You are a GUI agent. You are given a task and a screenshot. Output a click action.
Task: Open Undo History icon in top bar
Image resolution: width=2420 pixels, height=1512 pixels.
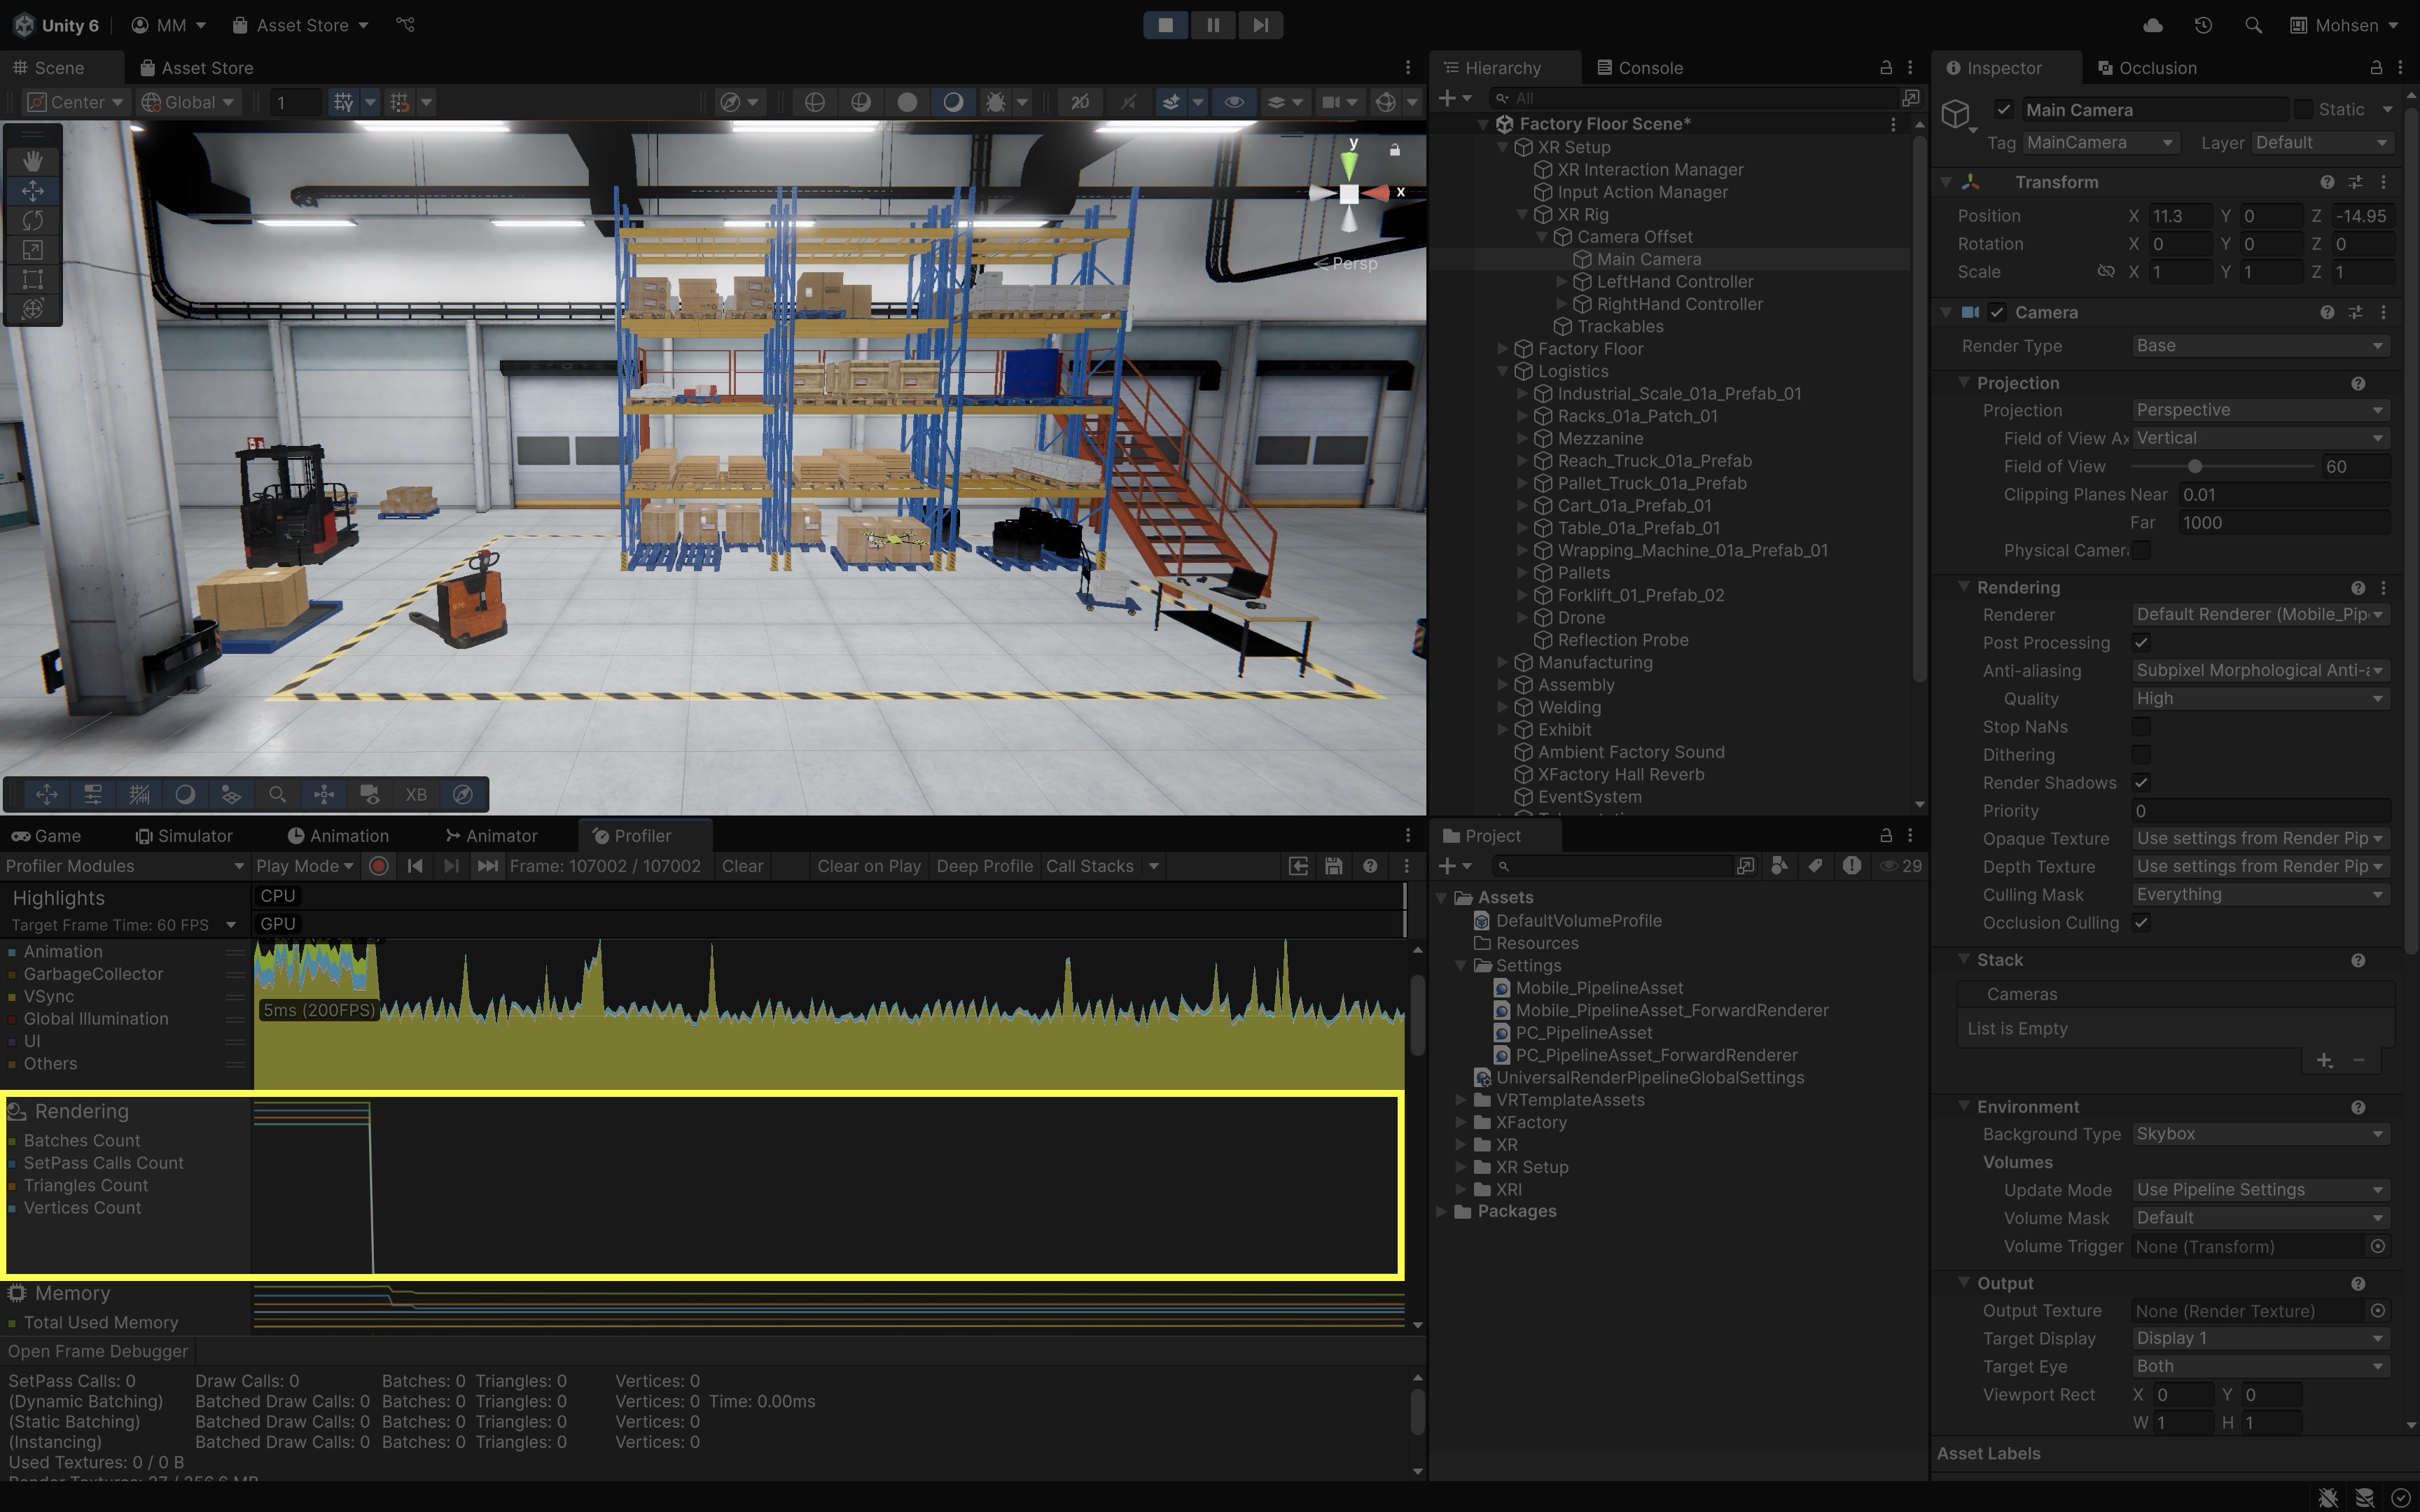click(x=2203, y=25)
